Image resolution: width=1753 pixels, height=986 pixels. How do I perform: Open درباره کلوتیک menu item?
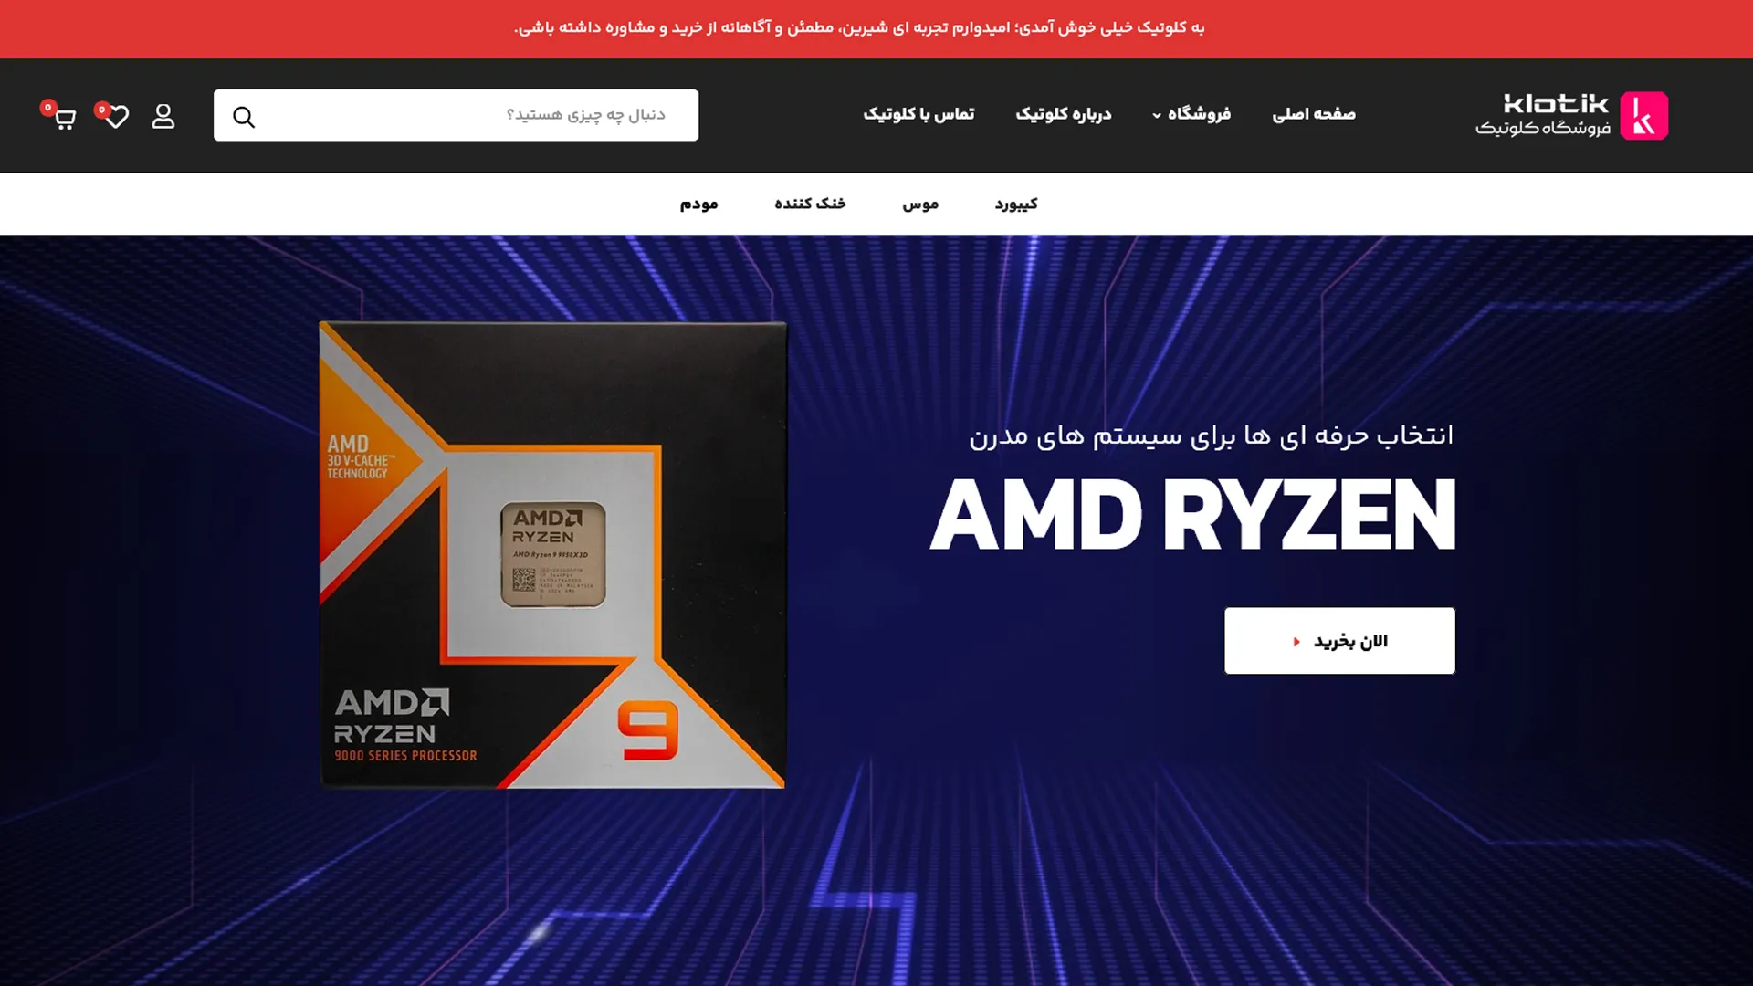click(x=1064, y=114)
